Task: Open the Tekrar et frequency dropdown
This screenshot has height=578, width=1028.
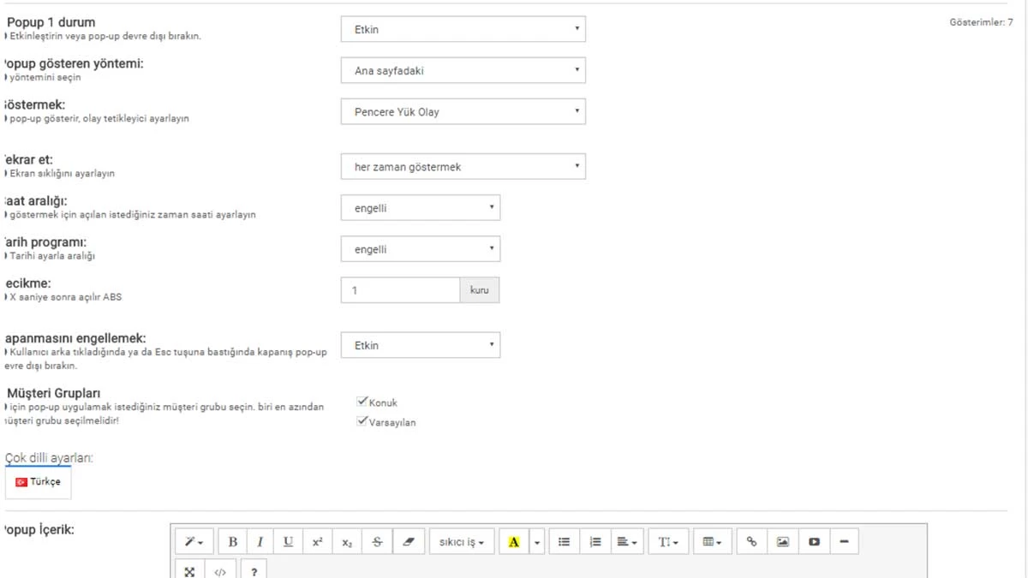Action: click(x=463, y=166)
